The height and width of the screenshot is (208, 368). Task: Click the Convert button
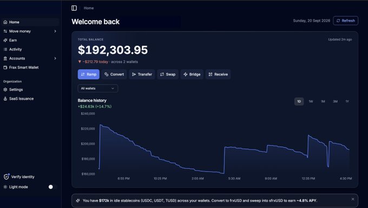[x=114, y=74]
